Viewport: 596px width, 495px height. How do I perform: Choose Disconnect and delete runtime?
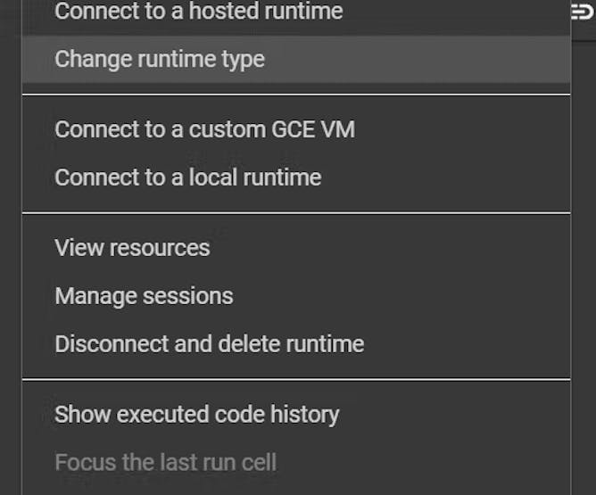pos(209,344)
